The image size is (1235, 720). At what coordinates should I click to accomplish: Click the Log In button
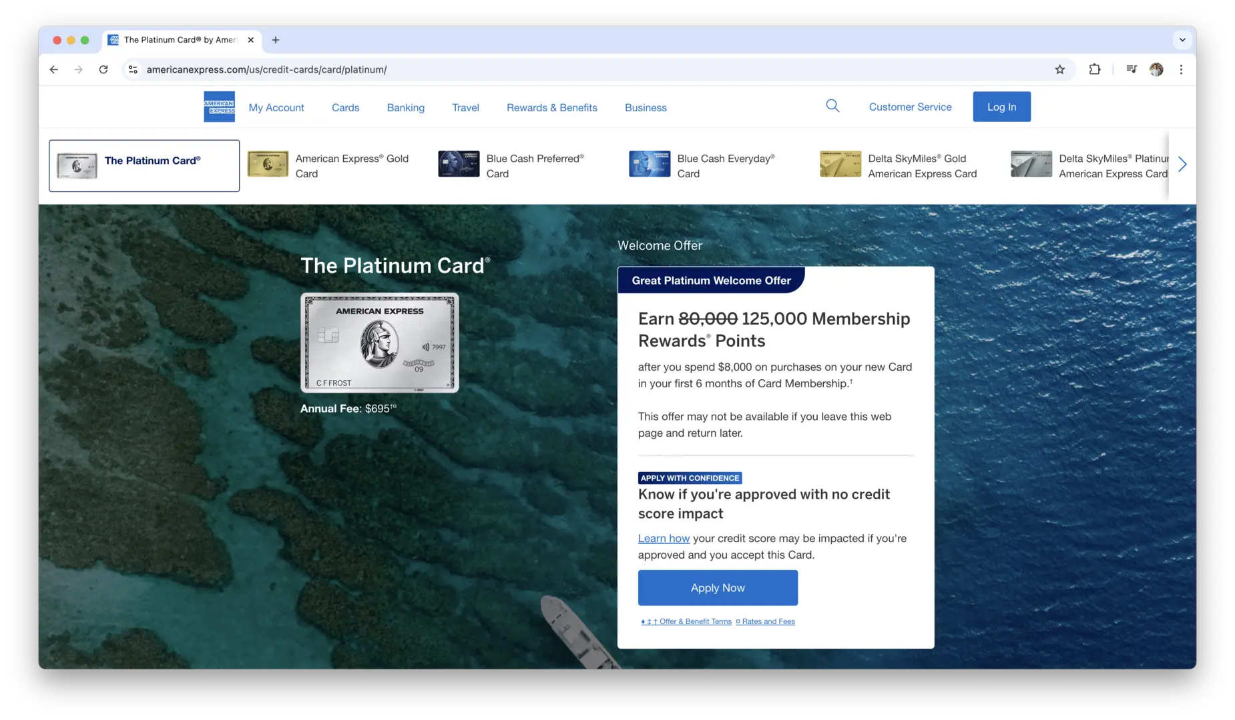pyautogui.click(x=1001, y=107)
